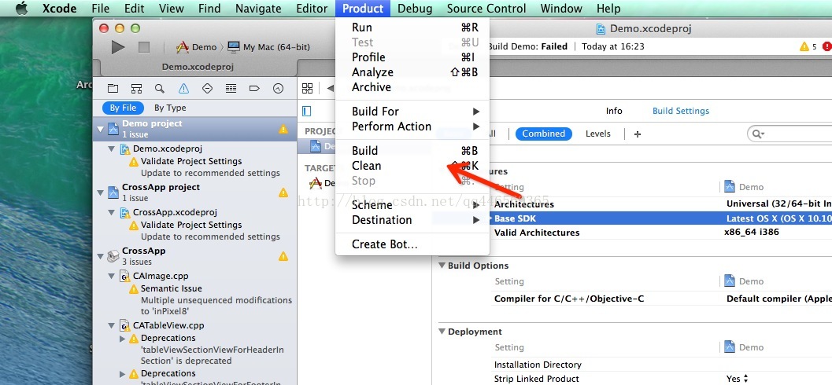
Task: Click the build settings search field
Action: click(790, 134)
